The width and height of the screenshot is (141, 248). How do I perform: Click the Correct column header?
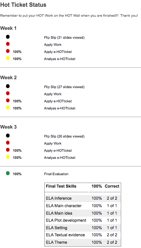tap(112, 186)
